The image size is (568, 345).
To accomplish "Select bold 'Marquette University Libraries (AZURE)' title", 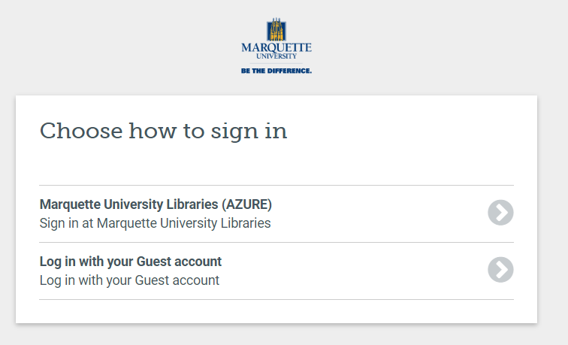I will point(156,204).
